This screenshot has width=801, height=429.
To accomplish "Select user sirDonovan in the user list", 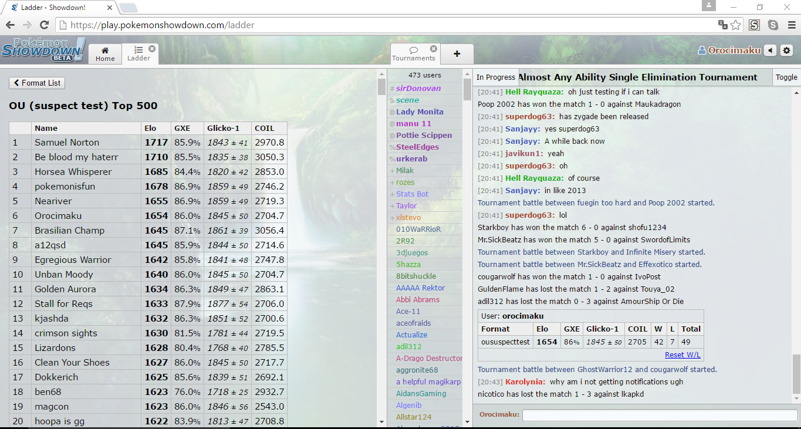I will tap(418, 88).
